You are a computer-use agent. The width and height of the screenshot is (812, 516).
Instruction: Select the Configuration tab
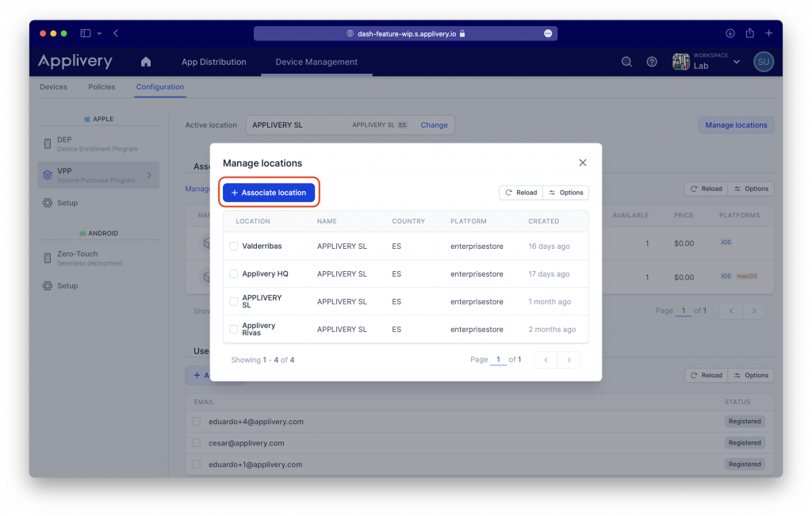tap(160, 87)
